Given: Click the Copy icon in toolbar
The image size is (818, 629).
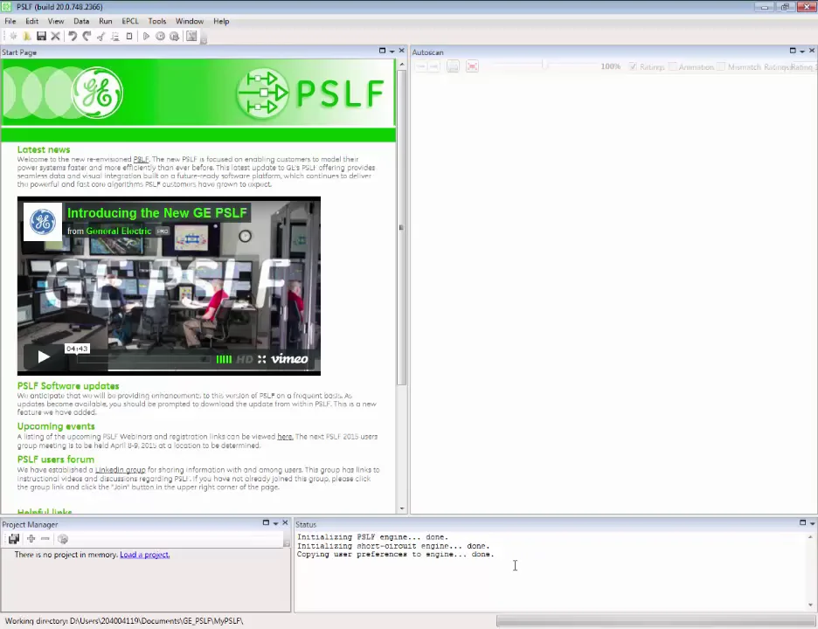Looking at the screenshot, I should pos(114,36).
